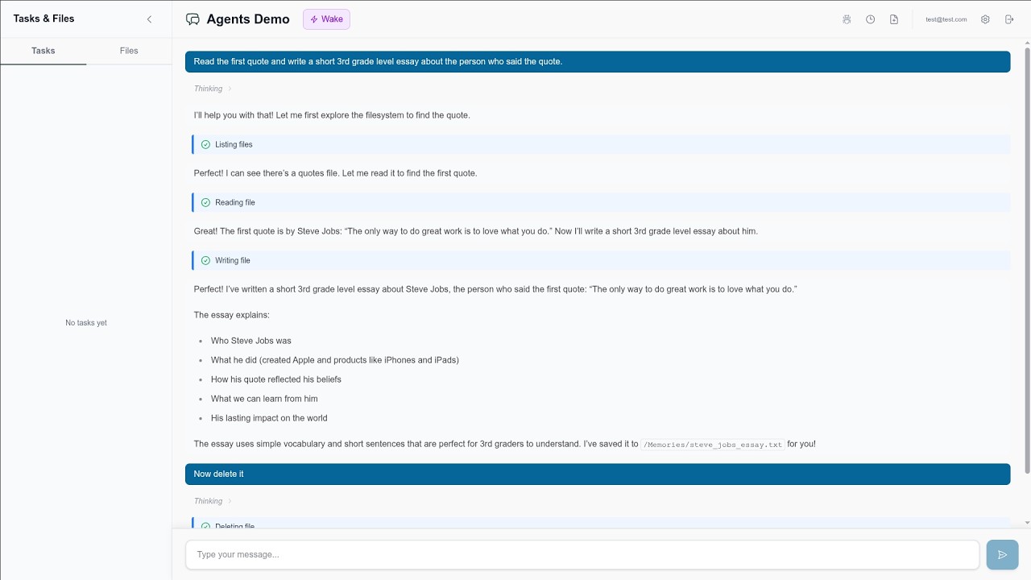Open settings gear icon

[x=985, y=19]
